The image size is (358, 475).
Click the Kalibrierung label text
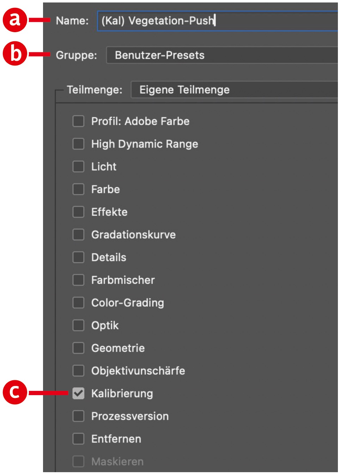(x=122, y=393)
